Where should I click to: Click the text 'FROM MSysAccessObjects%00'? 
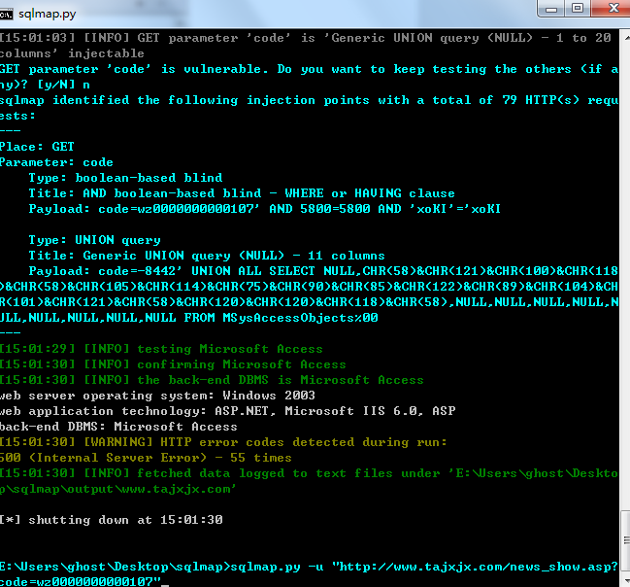[281, 318]
